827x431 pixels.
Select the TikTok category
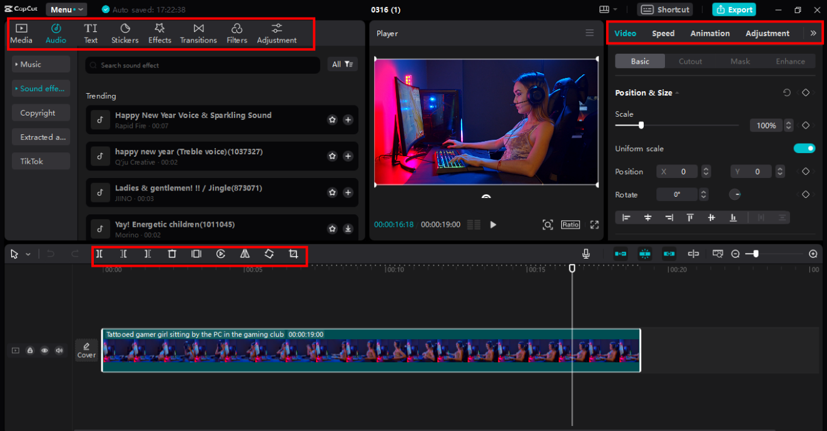pyautogui.click(x=41, y=161)
